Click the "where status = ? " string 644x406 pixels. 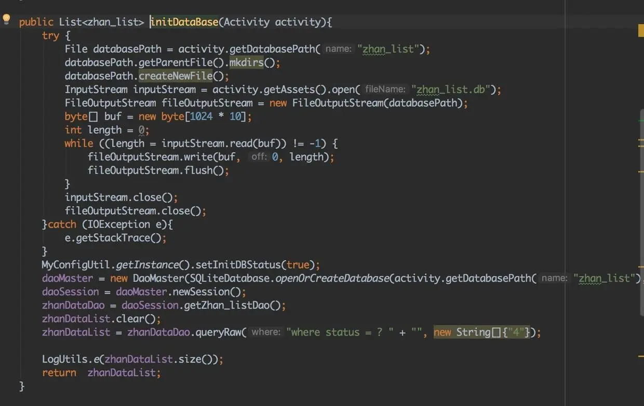[x=340, y=332]
